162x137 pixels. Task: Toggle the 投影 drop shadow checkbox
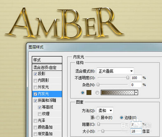tap(35, 74)
